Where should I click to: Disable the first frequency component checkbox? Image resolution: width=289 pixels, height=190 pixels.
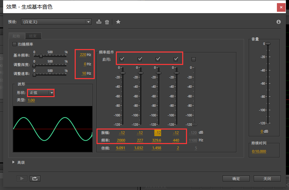pos(122,59)
